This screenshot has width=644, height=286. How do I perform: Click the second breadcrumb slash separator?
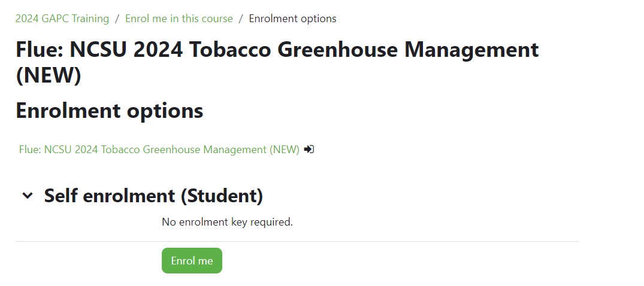(241, 19)
